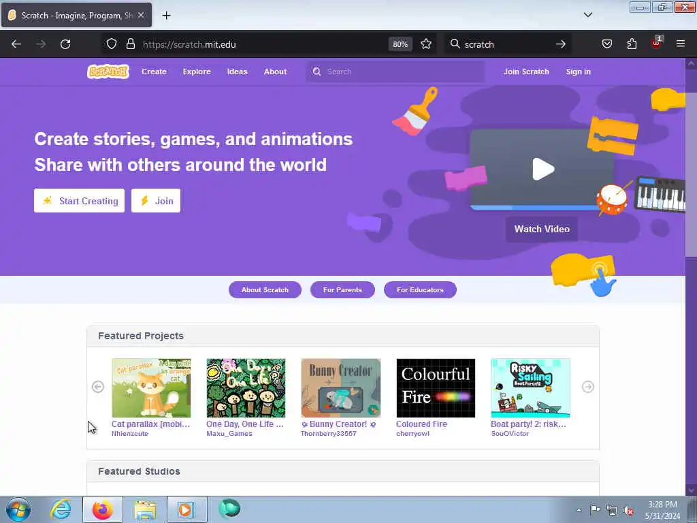Open Pocket save icon in toolbar
Viewport: 697px width, 523px height.
point(606,44)
